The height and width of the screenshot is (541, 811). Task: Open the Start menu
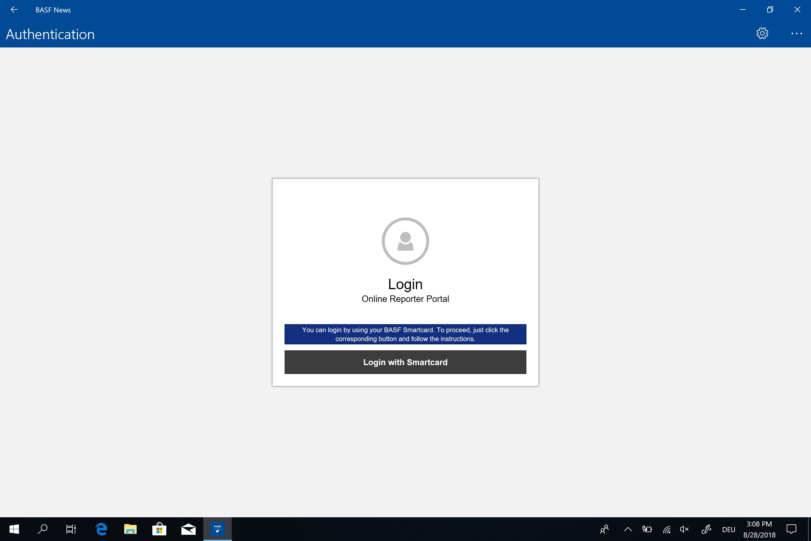pyautogui.click(x=14, y=529)
